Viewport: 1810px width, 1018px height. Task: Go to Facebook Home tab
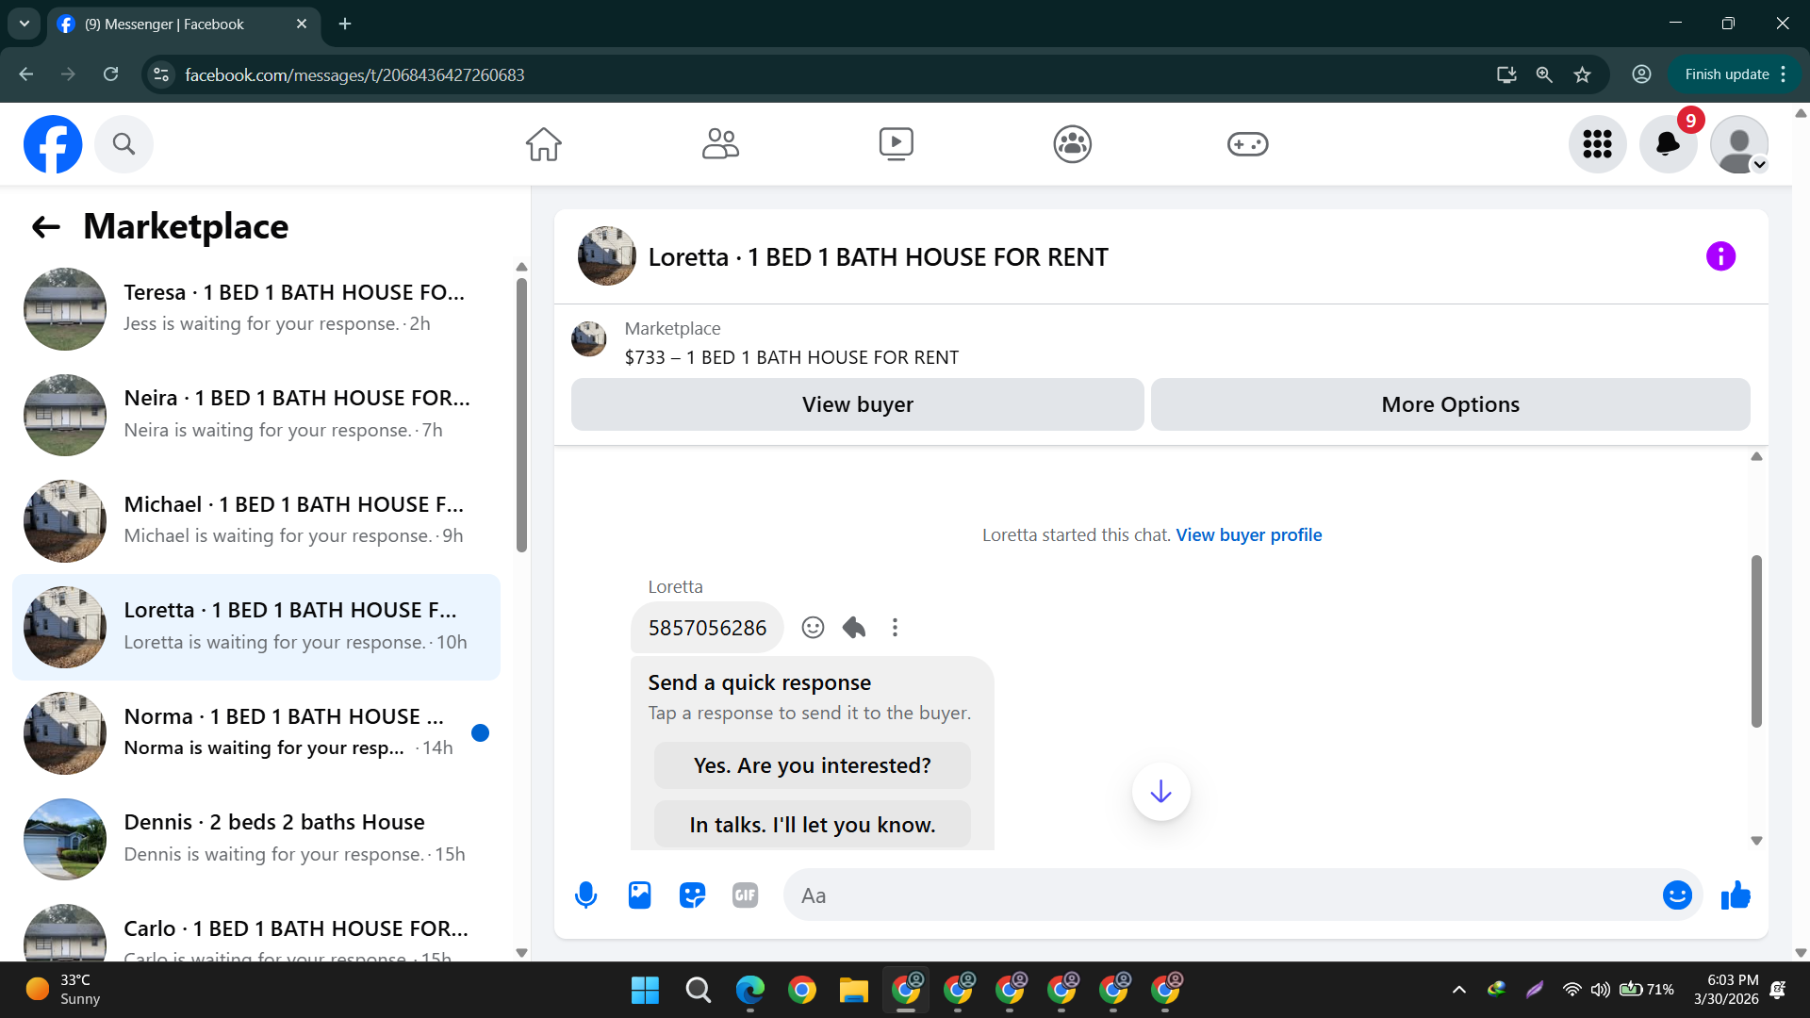click(x=543, y=144)
